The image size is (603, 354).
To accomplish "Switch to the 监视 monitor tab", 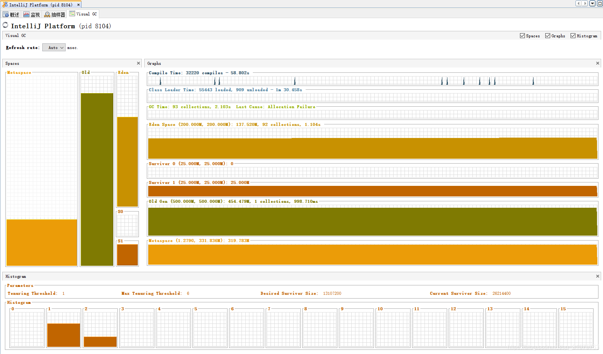I will tap(31, 14).
